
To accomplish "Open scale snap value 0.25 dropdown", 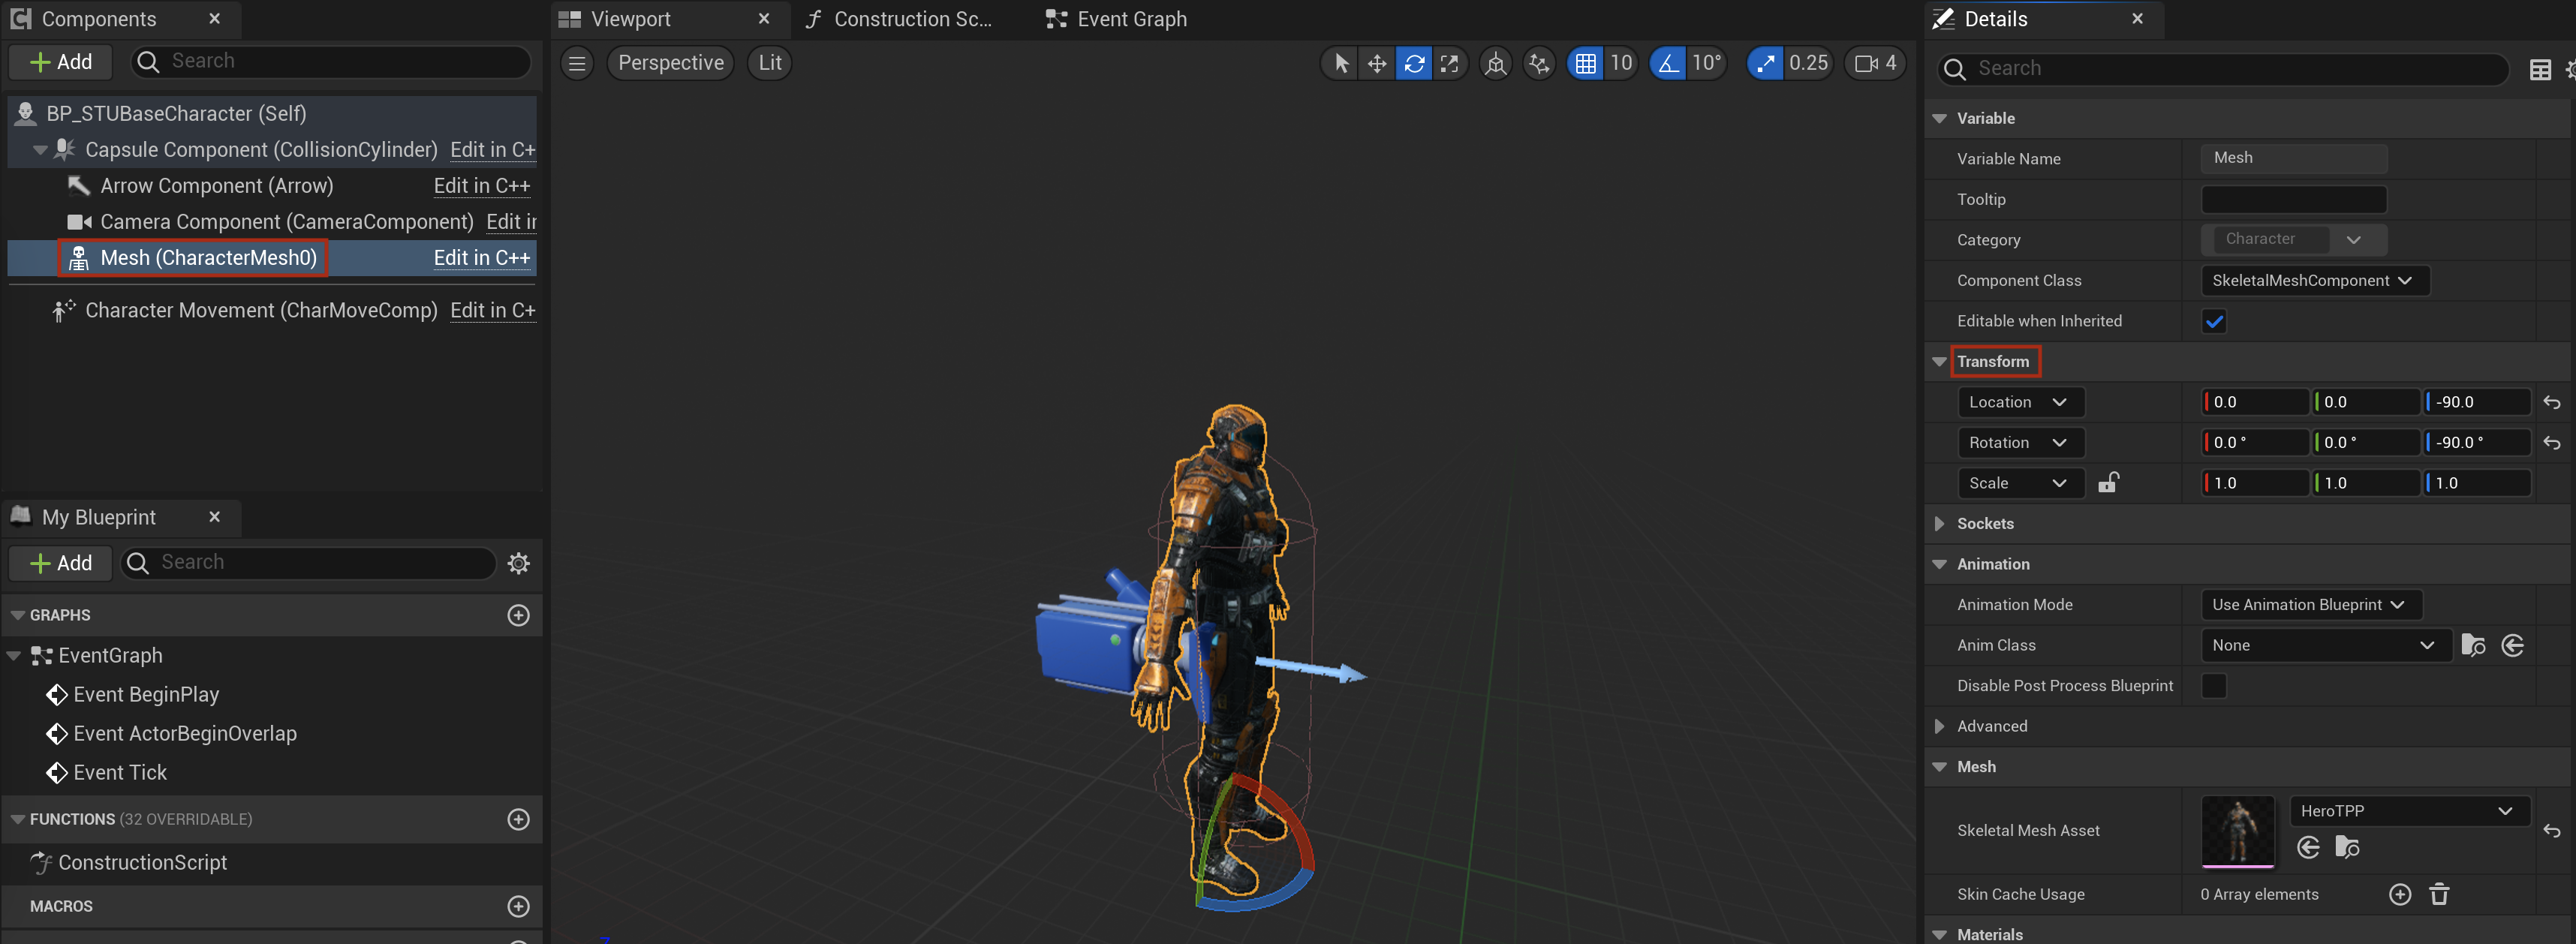I will [1808, 63].
